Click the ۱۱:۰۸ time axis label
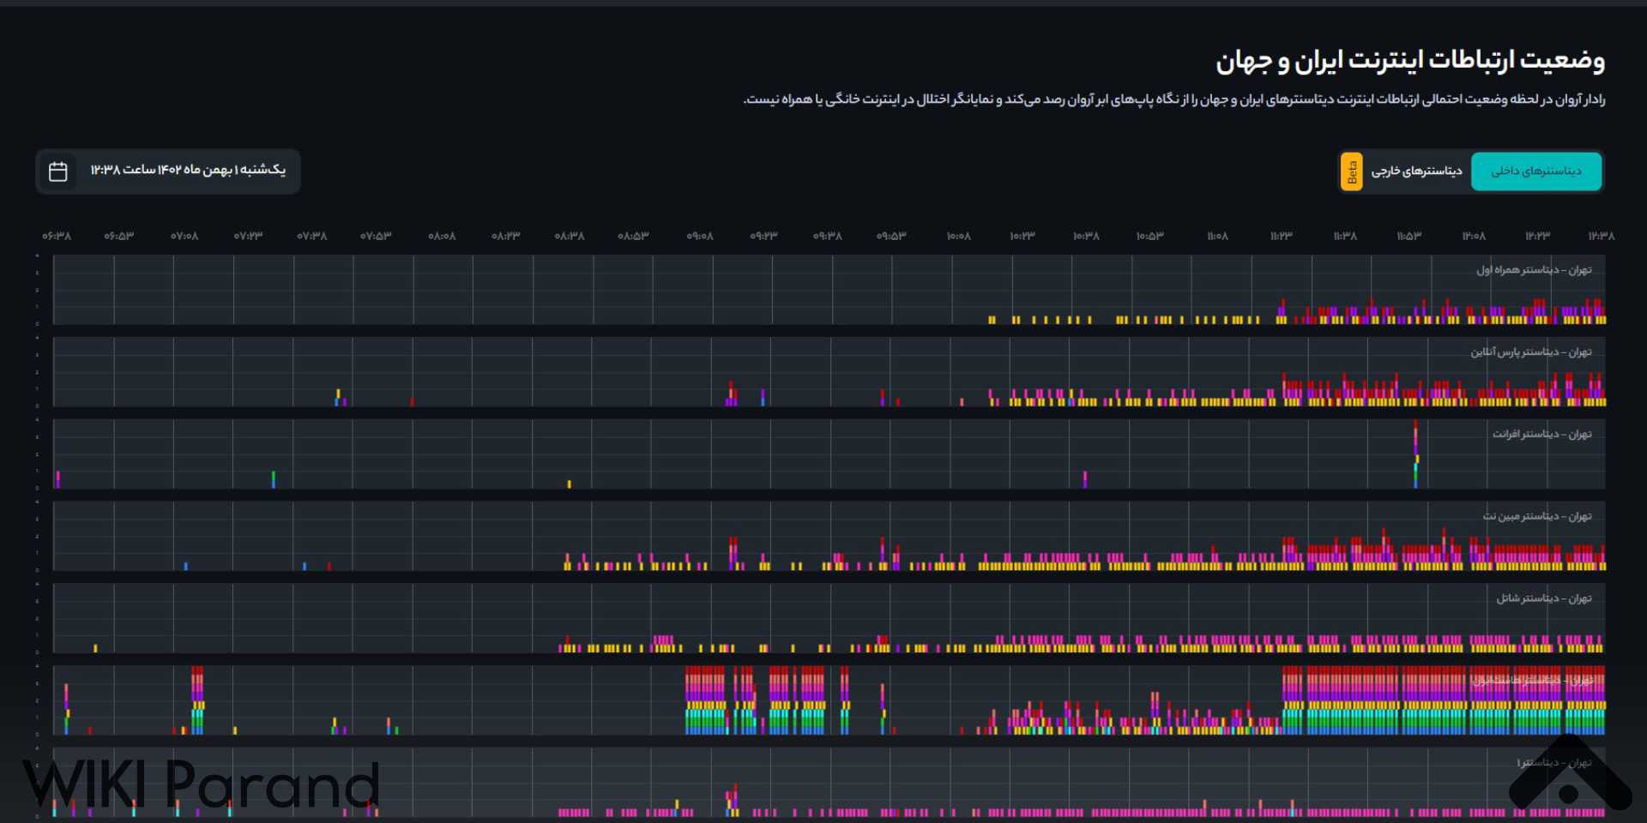Screen dimensions: 1647x823 (1217, 236)
